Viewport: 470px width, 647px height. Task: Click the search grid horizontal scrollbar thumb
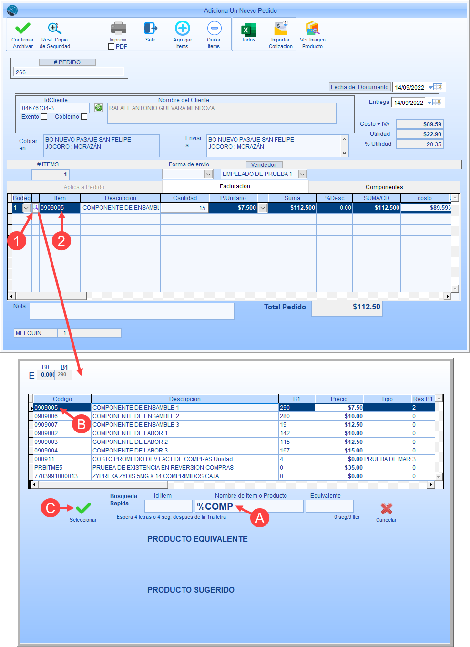click(x=103, y=484)
